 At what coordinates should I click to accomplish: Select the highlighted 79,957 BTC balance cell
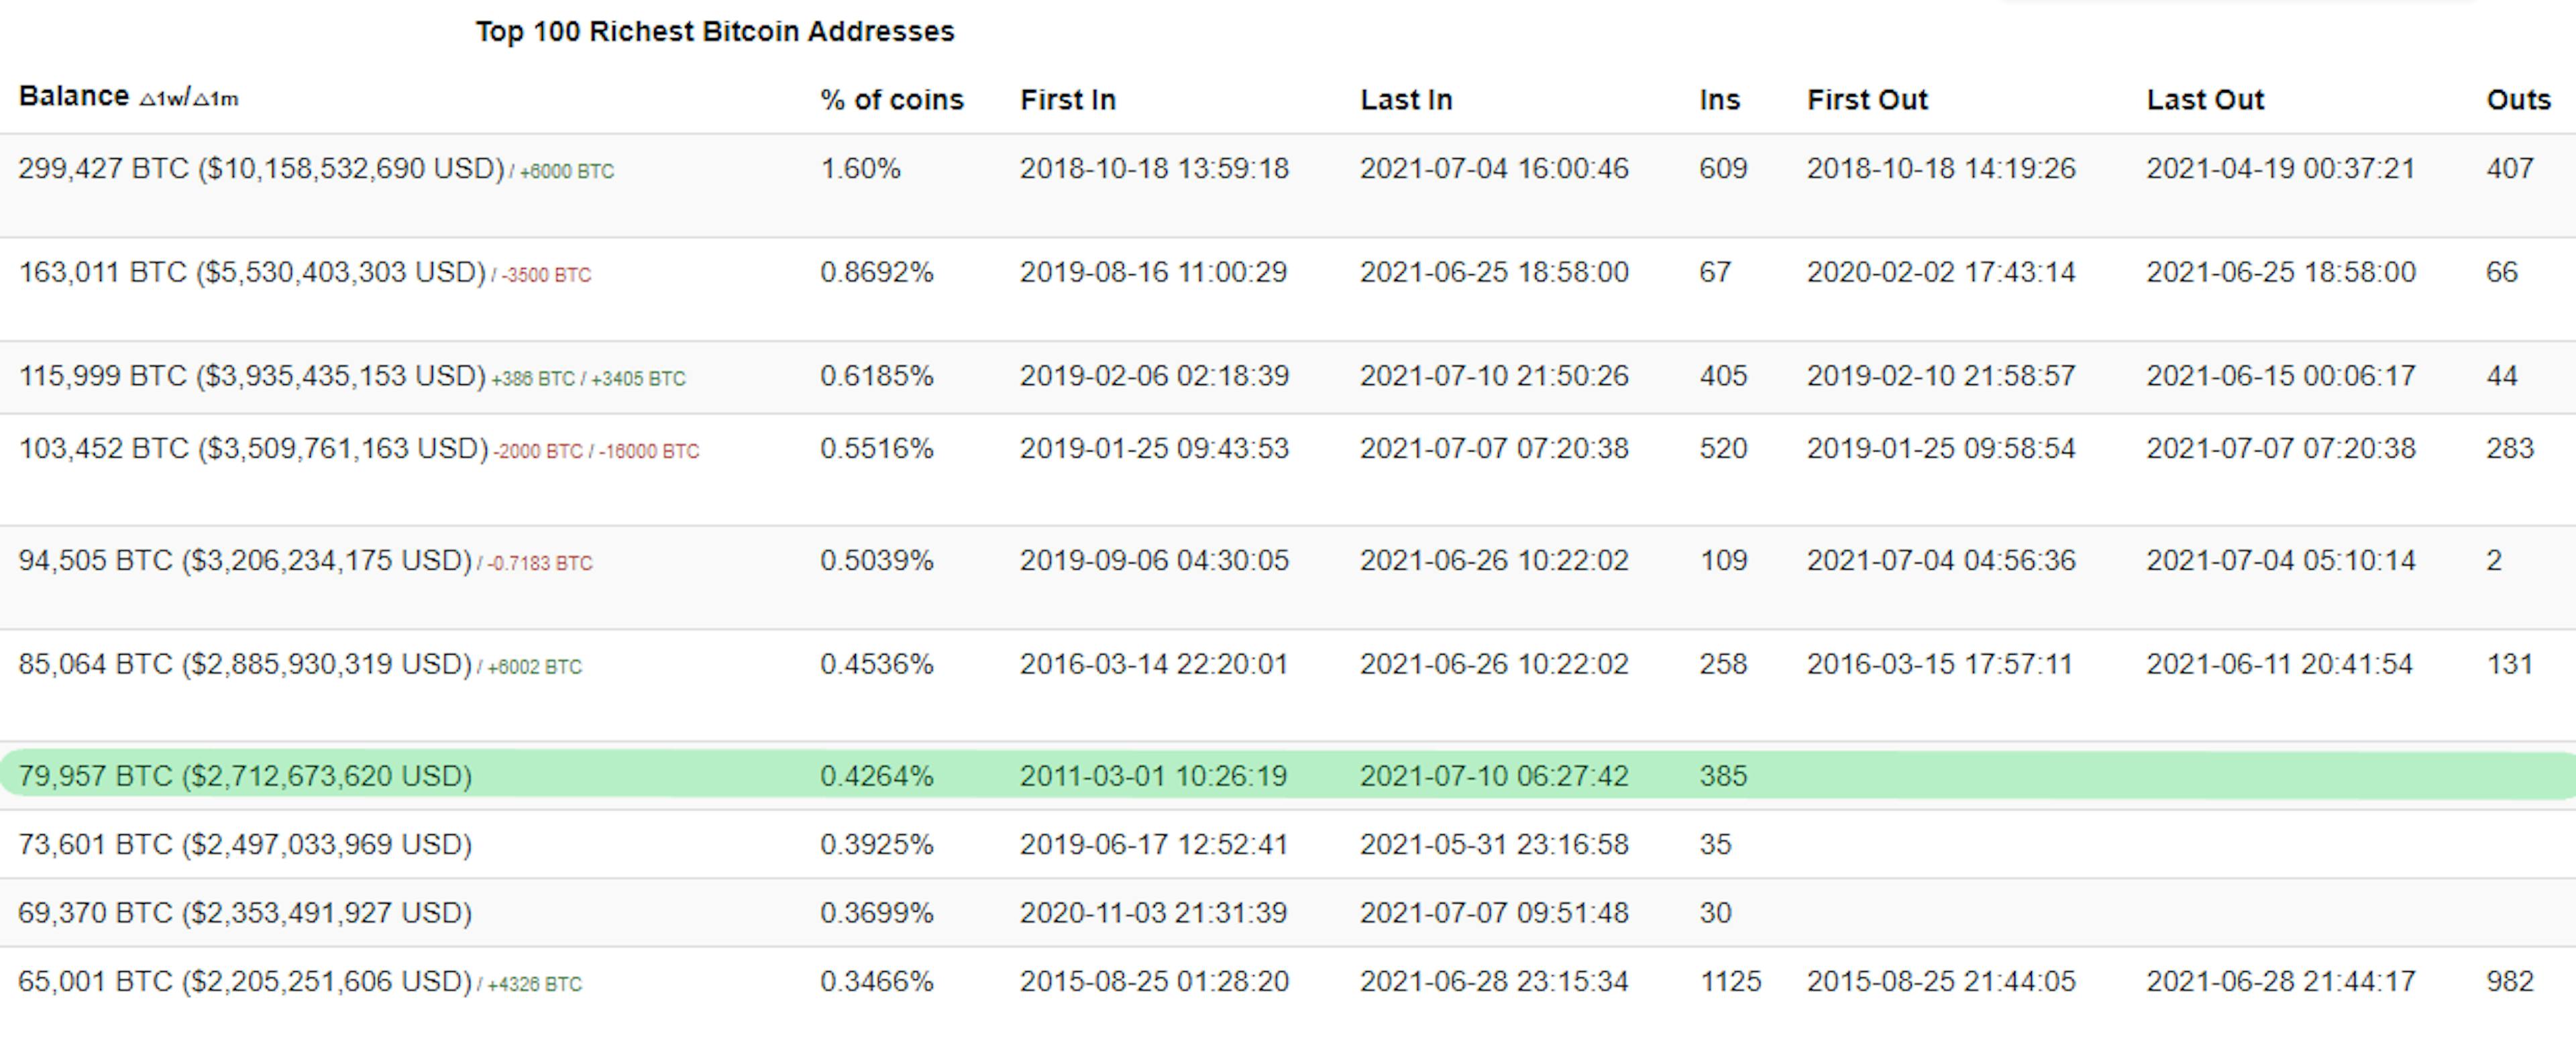(x=245, y=776)
